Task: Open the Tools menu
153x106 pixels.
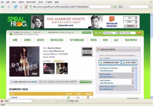Action: tap(41, 2)
